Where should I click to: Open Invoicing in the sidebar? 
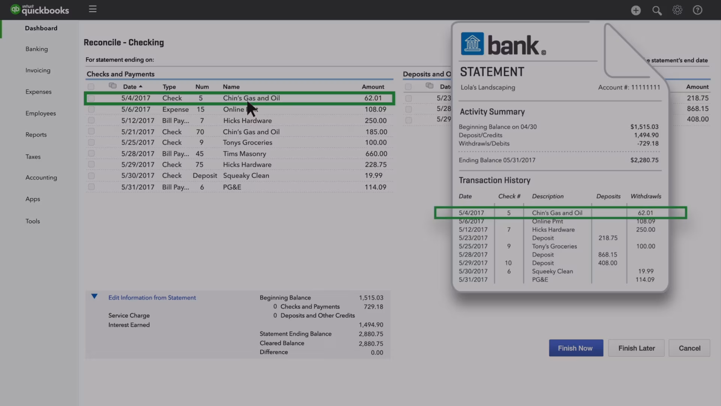point(38,70)
